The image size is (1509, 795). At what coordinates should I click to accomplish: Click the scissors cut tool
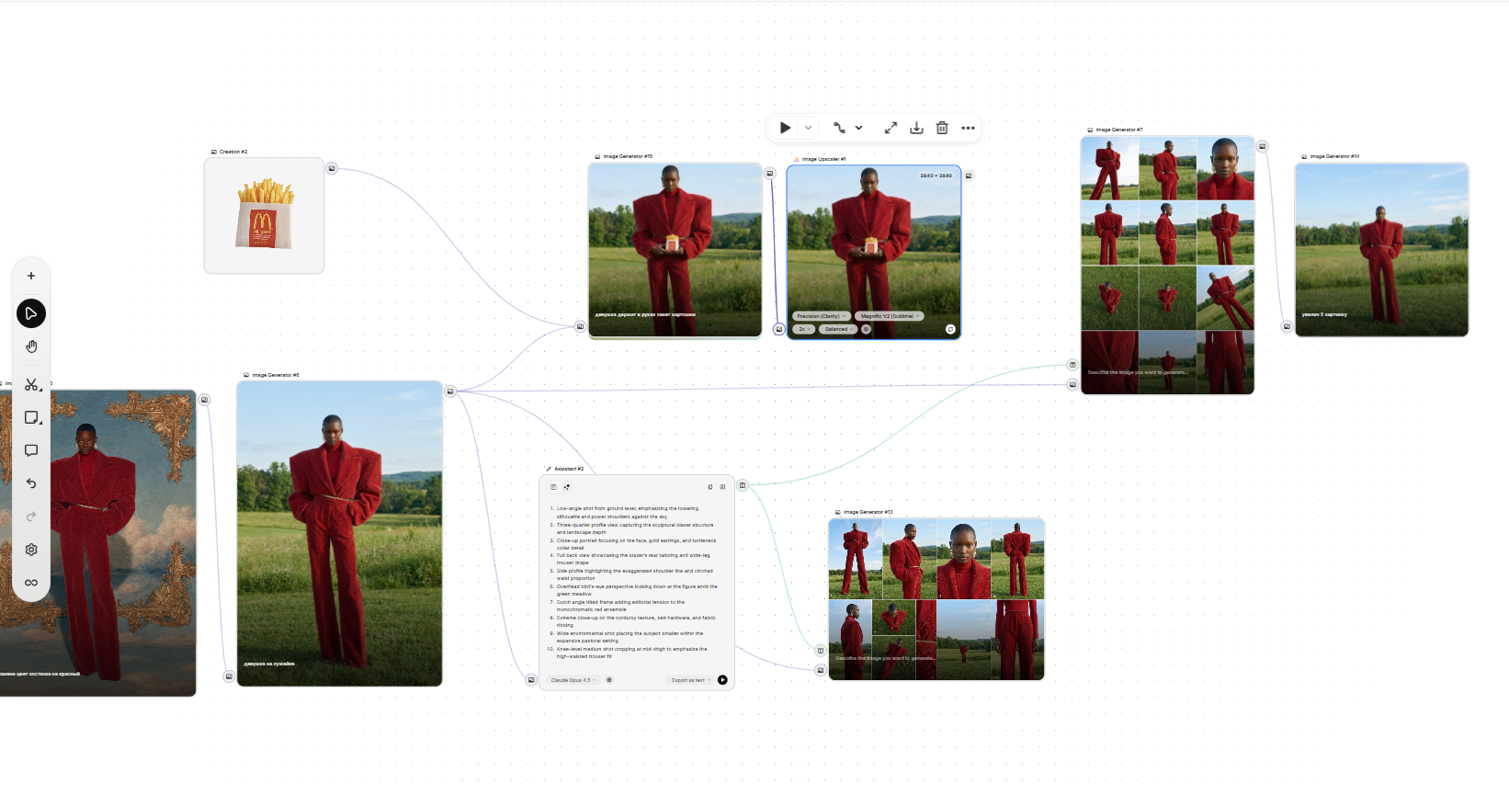31,384
